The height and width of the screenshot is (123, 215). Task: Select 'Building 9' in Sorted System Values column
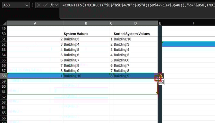pos(135,76)
